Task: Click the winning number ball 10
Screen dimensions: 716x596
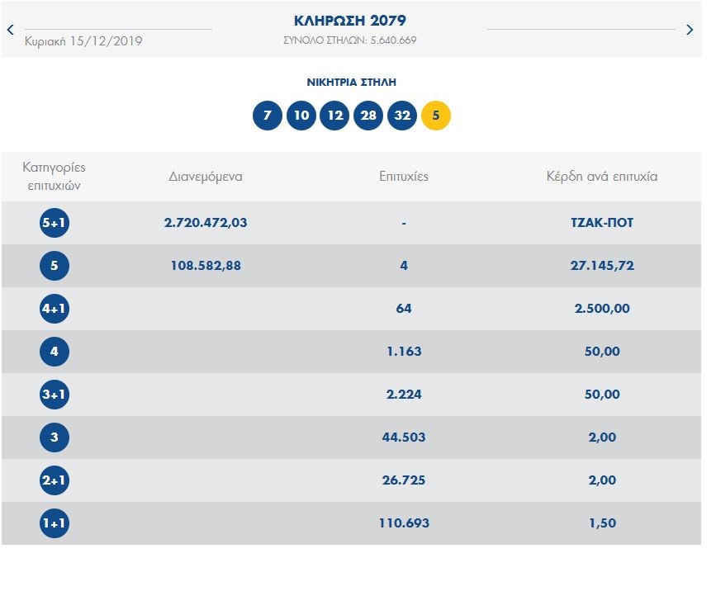Action: click(301, 116)
